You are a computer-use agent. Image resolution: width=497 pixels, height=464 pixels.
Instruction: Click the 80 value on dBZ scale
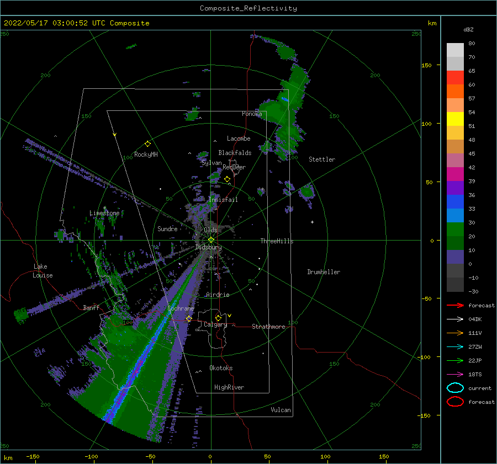point(472,43)
